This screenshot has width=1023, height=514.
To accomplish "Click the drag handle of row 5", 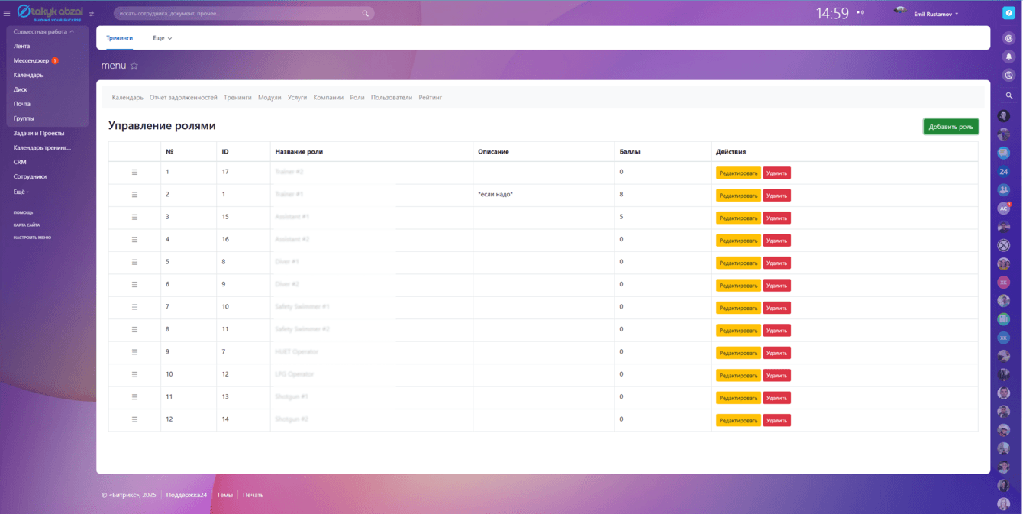I will coord(134,262).
